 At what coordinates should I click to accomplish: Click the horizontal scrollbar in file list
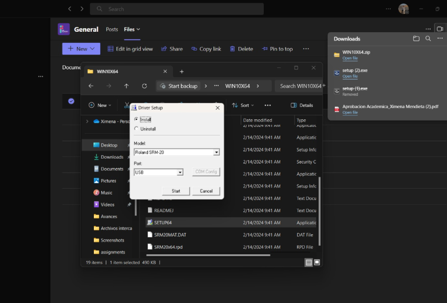click(208, 255)
